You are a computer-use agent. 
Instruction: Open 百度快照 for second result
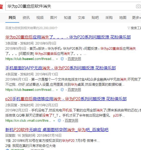(74, 90)
